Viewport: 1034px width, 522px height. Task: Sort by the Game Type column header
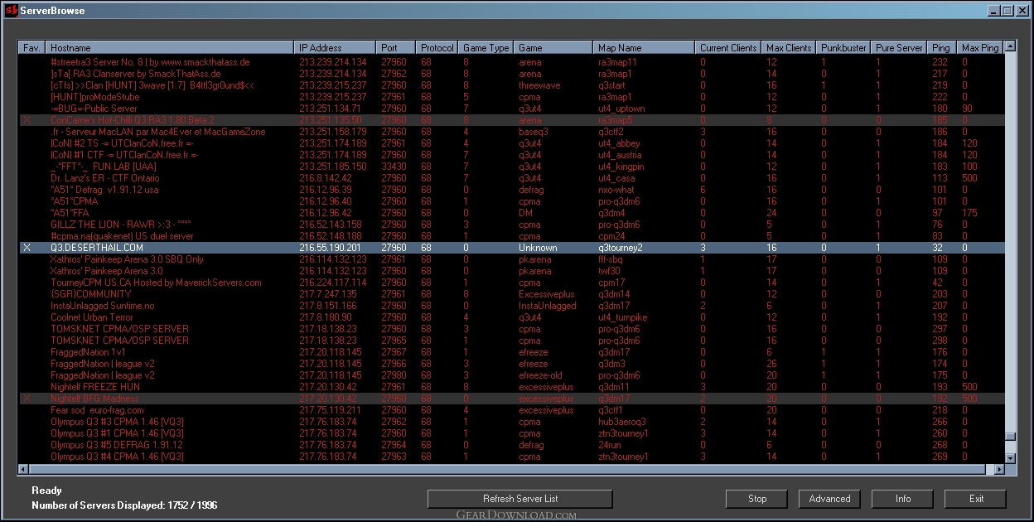click(486, 48)
